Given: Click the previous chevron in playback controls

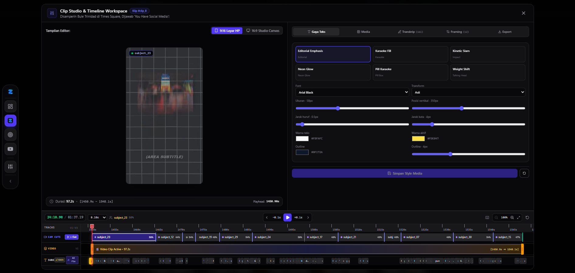Looking at the screenshot, I should coord(267,217).
